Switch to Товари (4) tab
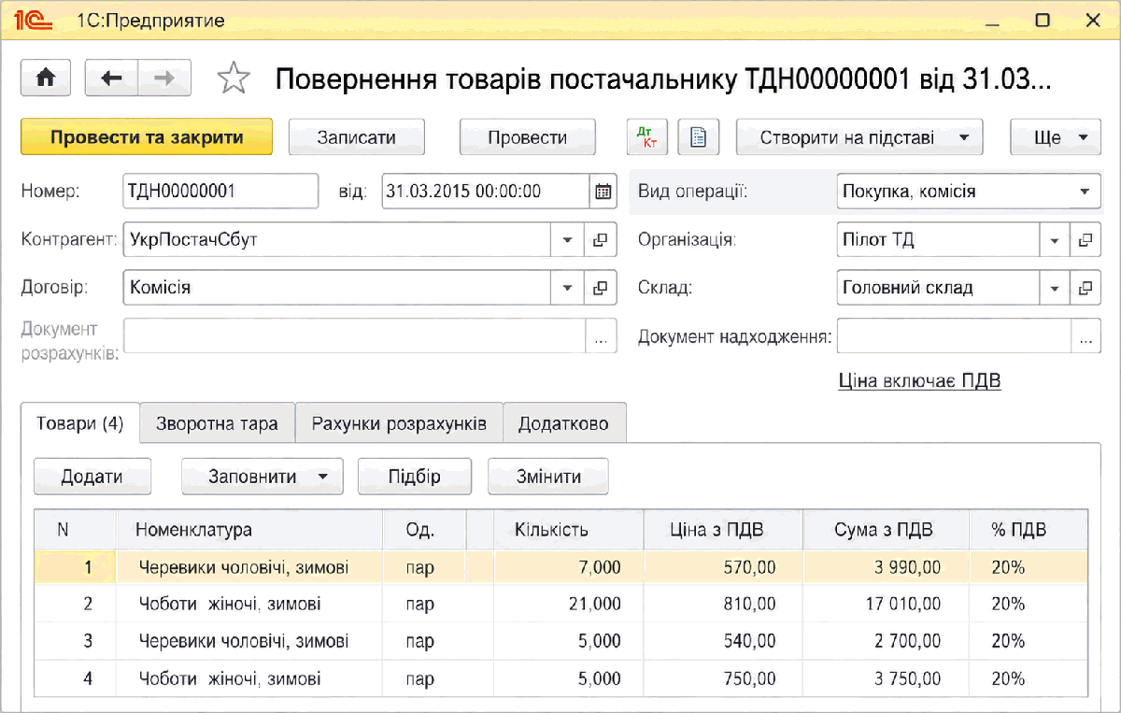 (80, 423)
